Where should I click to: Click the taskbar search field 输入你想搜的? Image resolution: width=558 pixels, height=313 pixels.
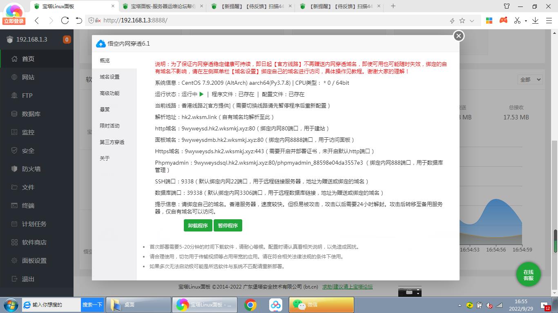pyautogui.click(x=51, y=304)
